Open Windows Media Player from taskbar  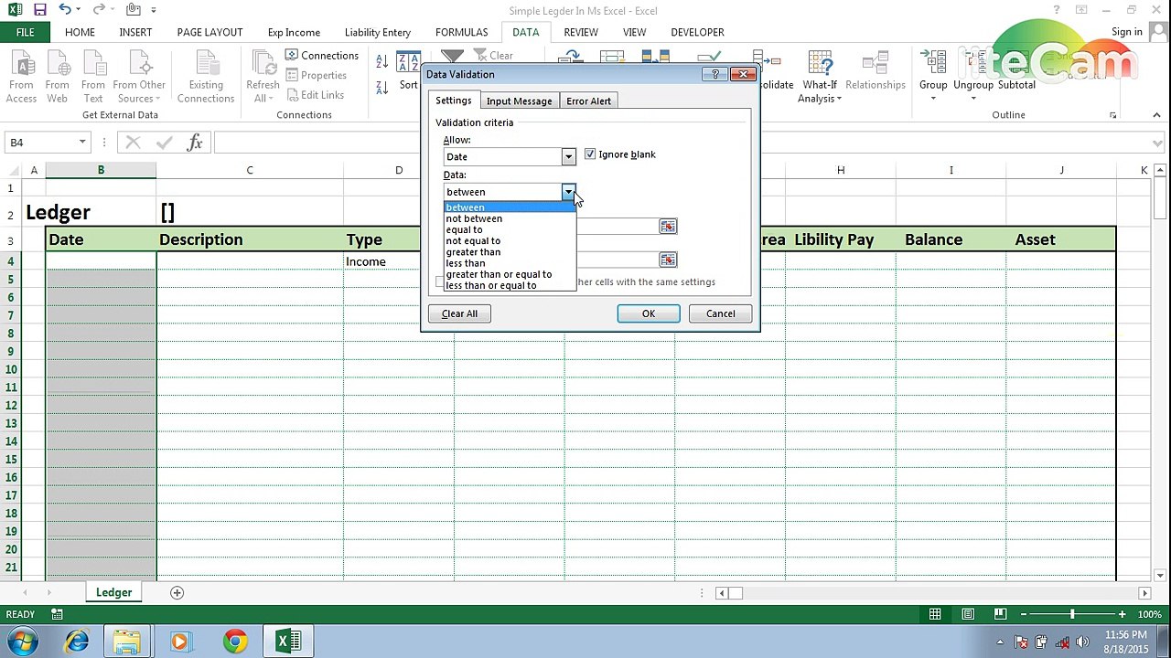click(179, 642)
